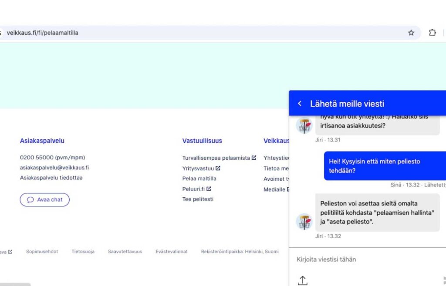Click external link icon beside Yritysvastuu
The width and height of the screenshot is (446, 286).
pyautogui.click(x=218, y=168)
